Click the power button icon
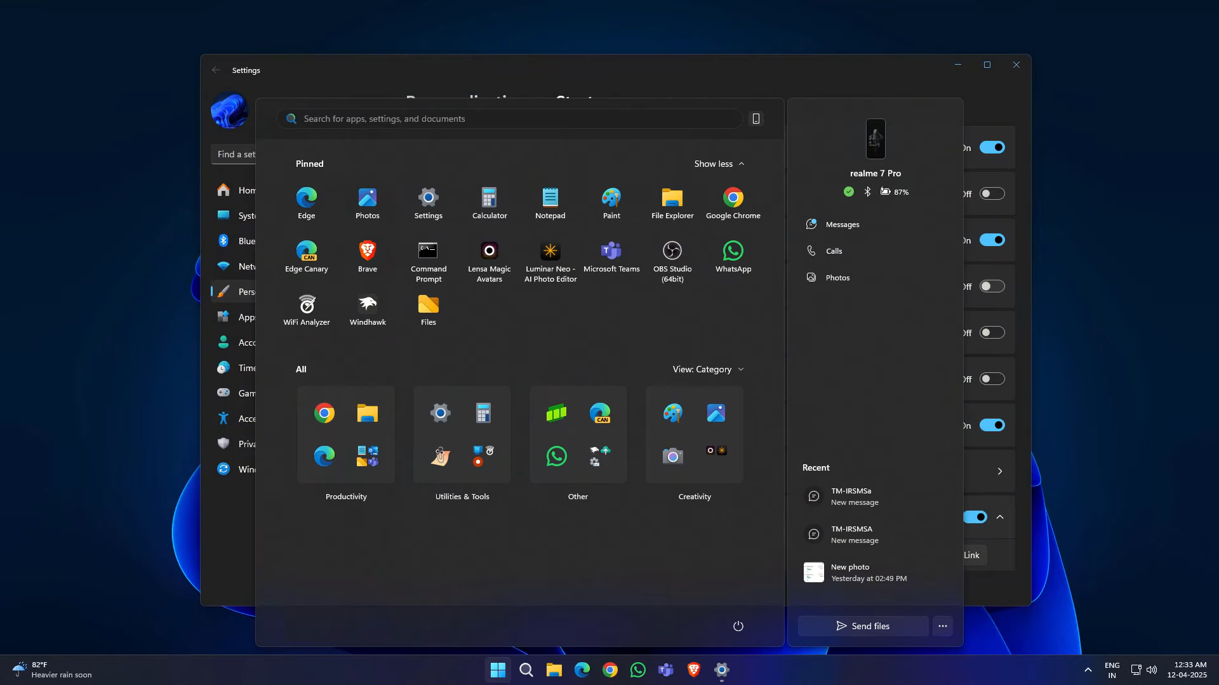Image resolution: width=1219 pixels, height=685 pixels. 738,626
